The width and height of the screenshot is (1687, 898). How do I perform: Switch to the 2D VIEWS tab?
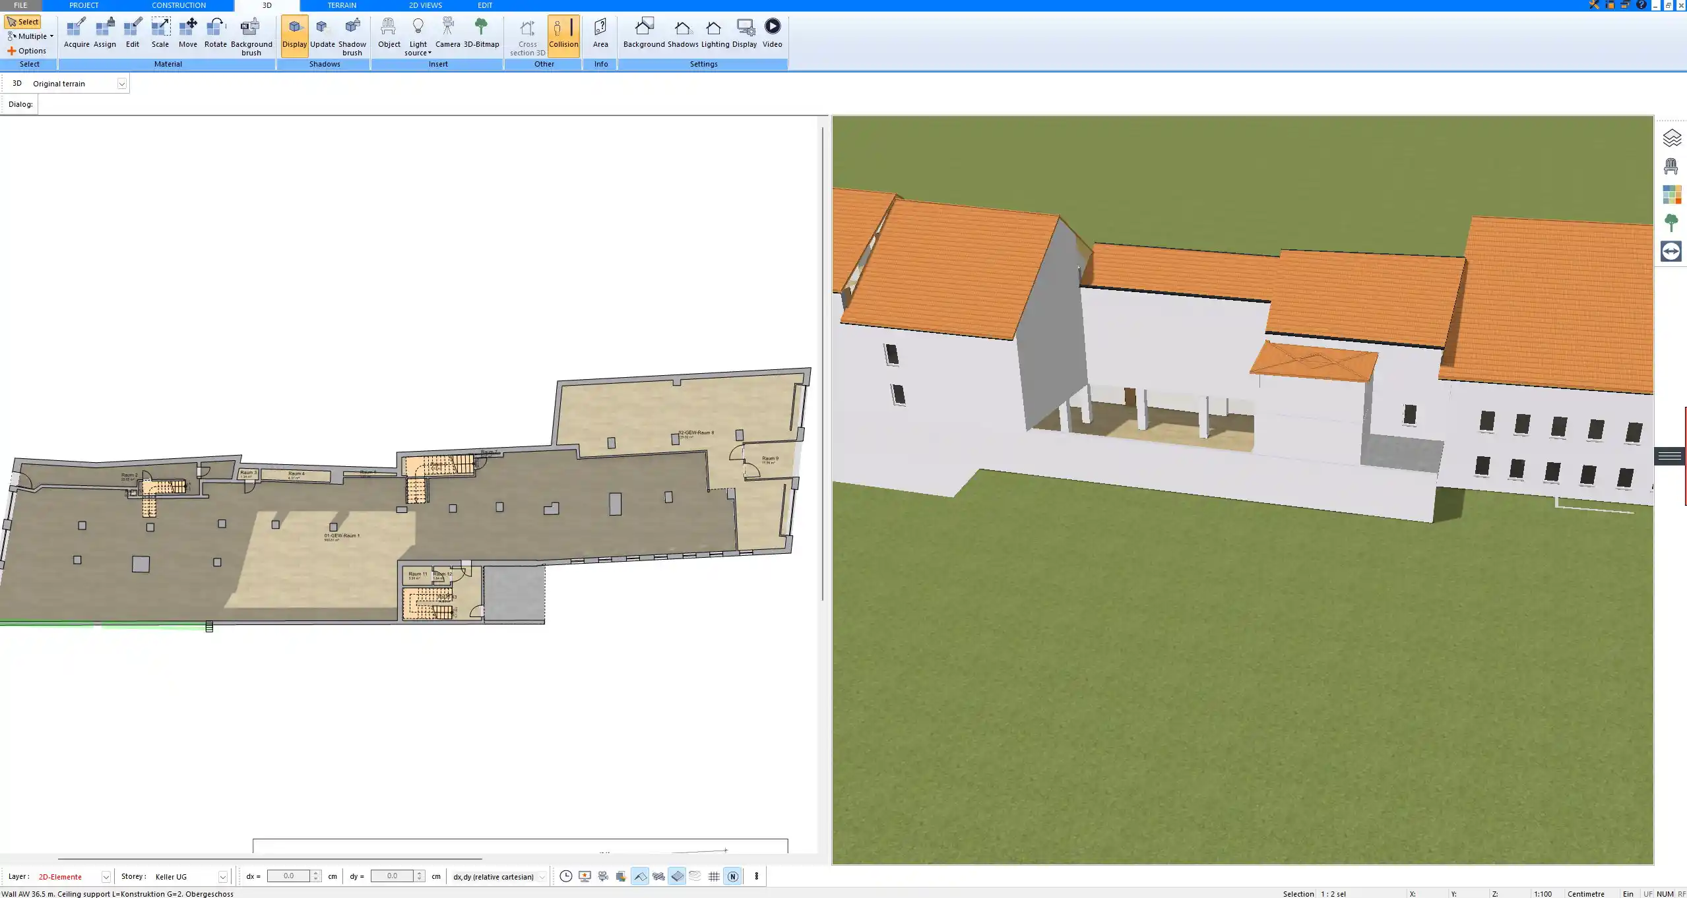coord(426,5)
